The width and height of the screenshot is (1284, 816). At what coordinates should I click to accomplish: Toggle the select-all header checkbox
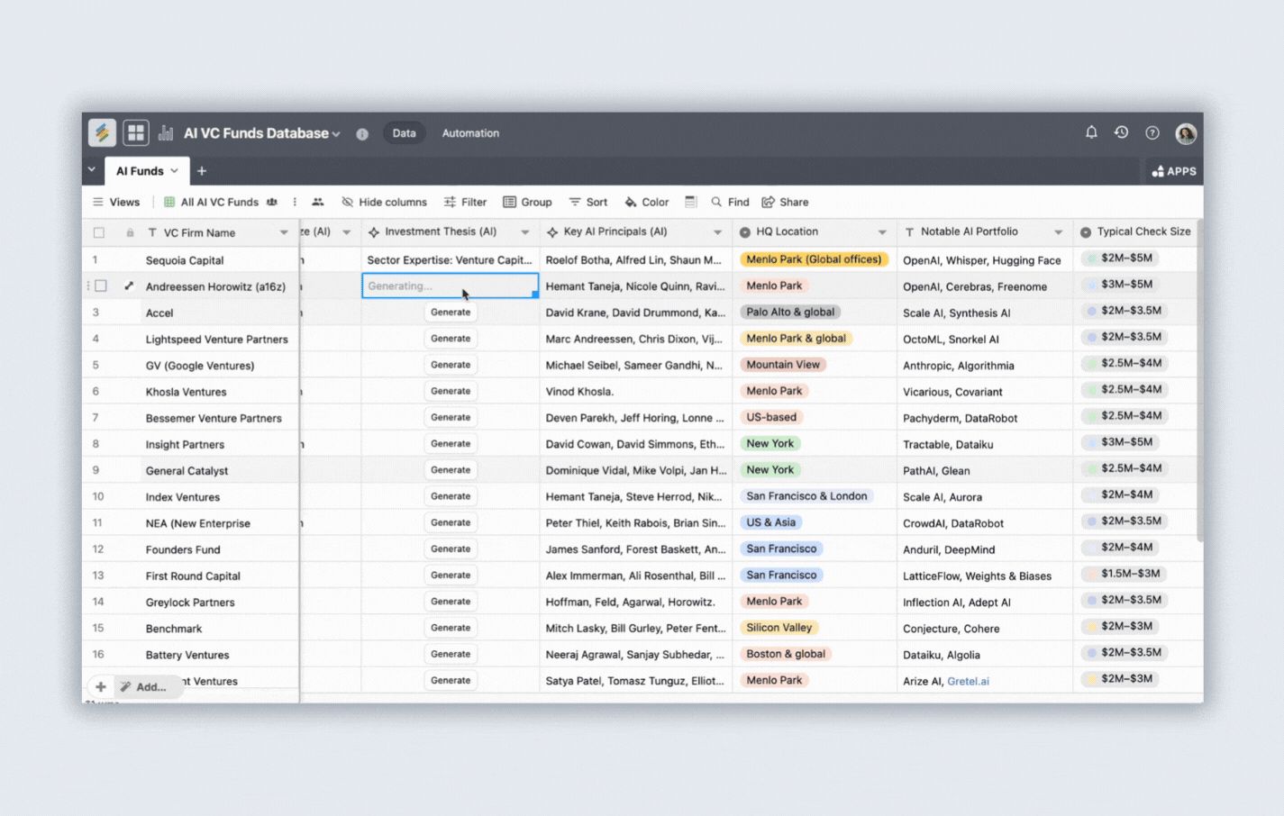coord(99,232)
